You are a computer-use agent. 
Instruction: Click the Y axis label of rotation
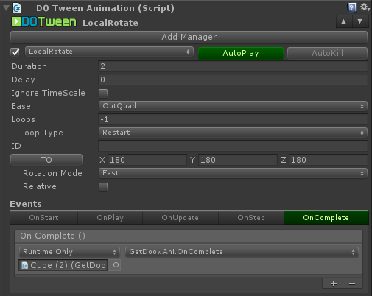(193, 160)
